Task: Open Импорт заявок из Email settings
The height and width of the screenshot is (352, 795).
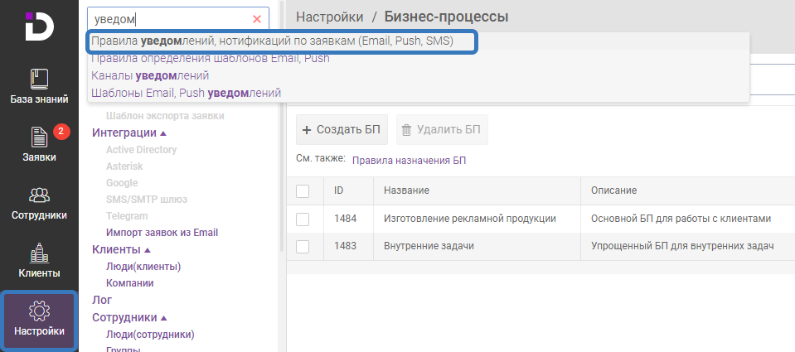Action: pyautogui.click(x=162, y=233)
